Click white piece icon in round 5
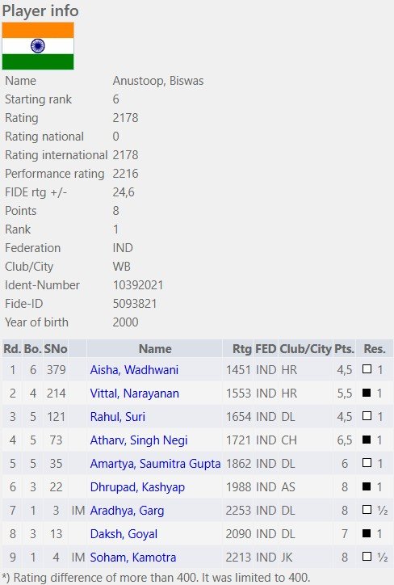 click(x=367, y=463)
